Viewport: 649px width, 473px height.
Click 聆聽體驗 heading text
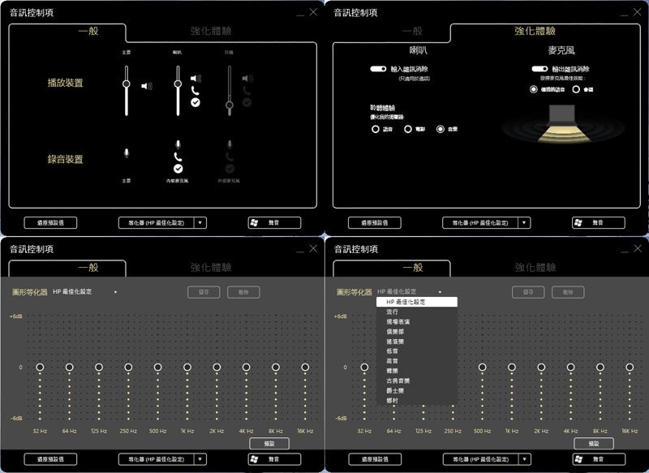(x=383, y=108)
